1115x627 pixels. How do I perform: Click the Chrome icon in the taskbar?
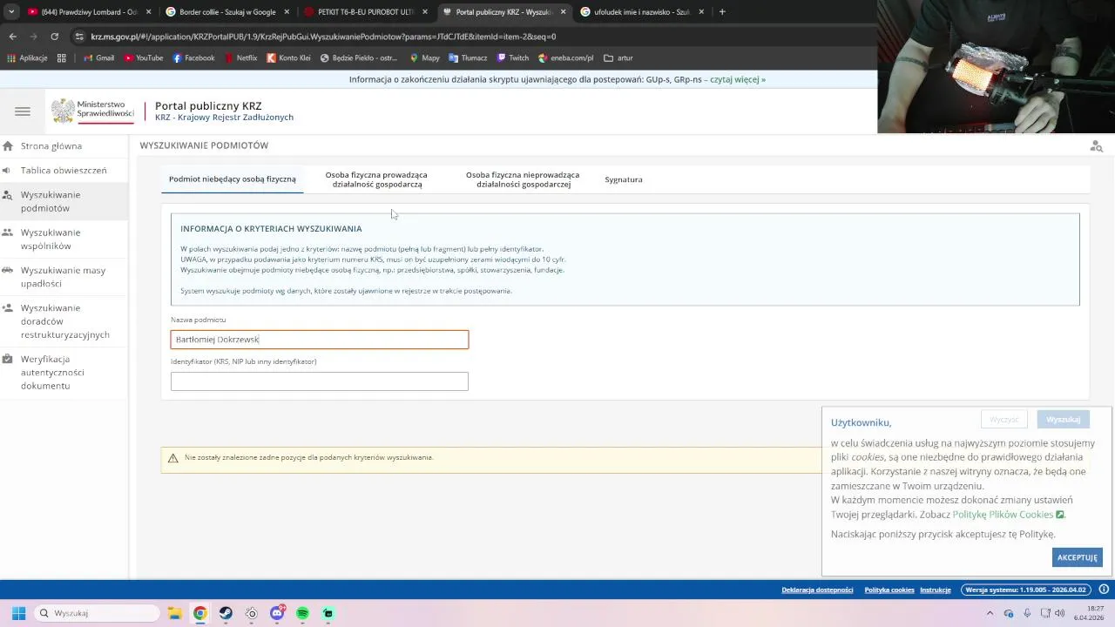coord(199,613)
